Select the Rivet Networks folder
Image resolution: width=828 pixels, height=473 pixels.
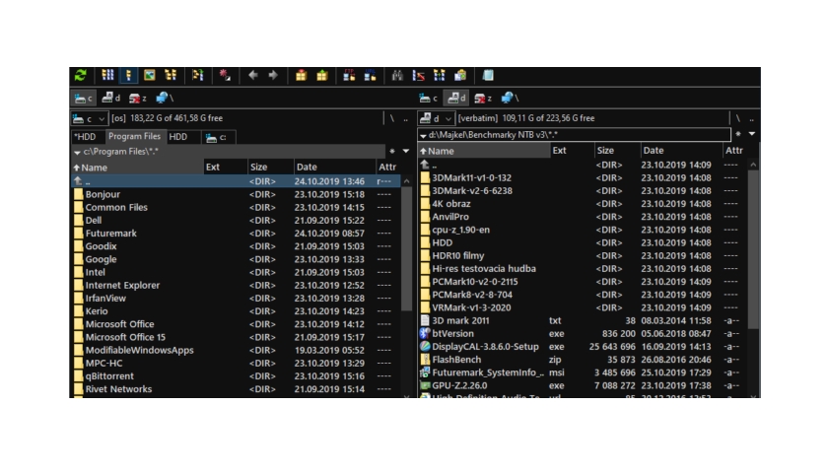pyautogui.click(x=236, y=389)
